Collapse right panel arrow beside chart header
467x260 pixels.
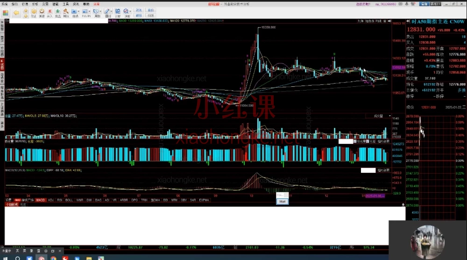389,21
